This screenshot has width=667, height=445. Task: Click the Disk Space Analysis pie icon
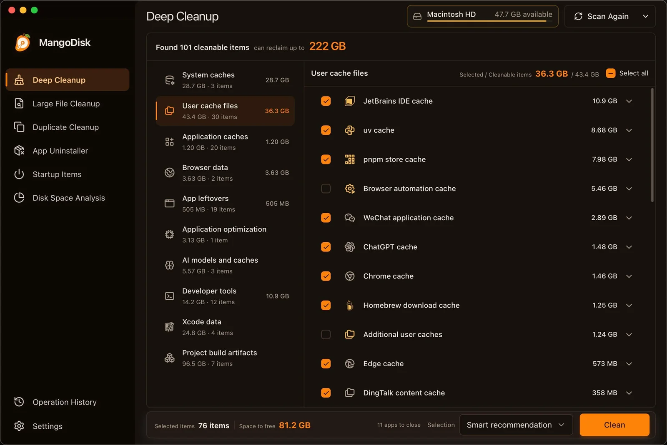pyautogui.click(x=19, y=198)
